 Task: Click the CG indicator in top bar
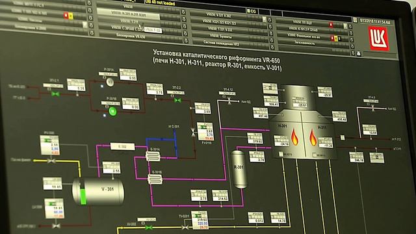pos(252,11)
